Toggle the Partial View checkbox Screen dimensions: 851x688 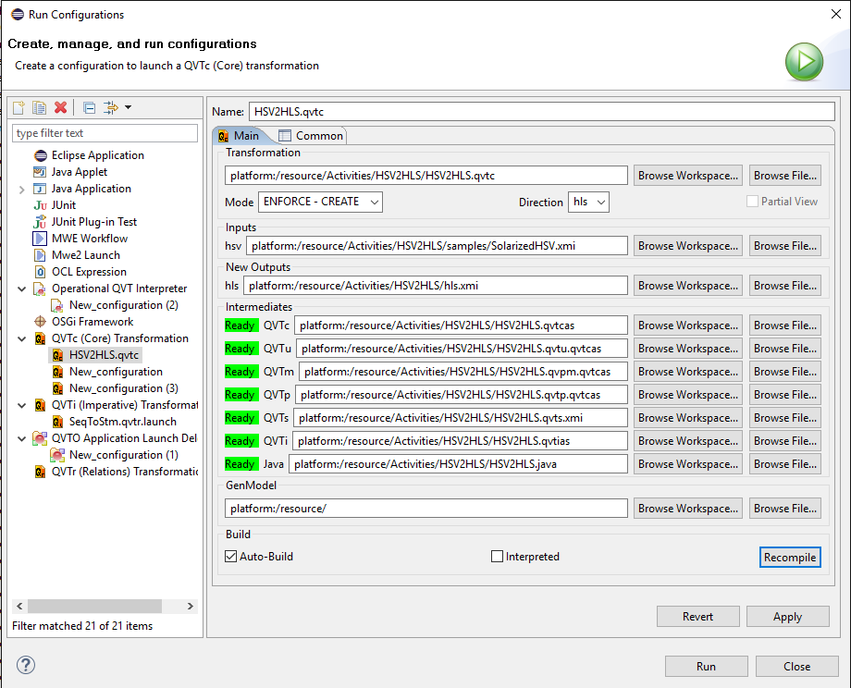click(x=752, y=202)
